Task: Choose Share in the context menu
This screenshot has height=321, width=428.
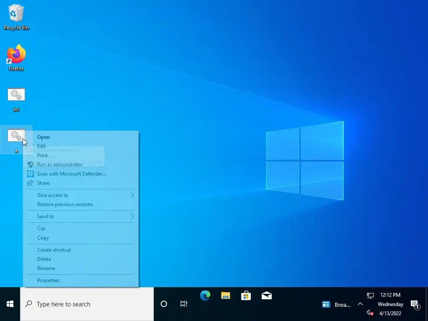Action: point(81,183)
